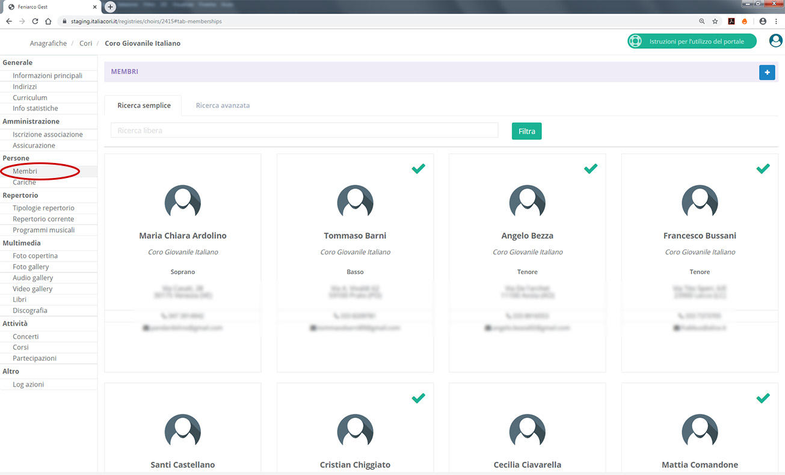Image resolution: width=785 pixels, height=475 pixels.
Task: Switch to Ricerca avanzata tab
Action: pyautogui.click(x=223, y=105)
